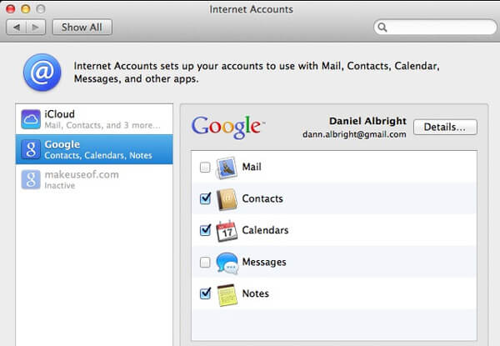This screenshot has width=500, height=346.
Task: Click the yellow Notes pad icon
Action: (x=227, y=294)
